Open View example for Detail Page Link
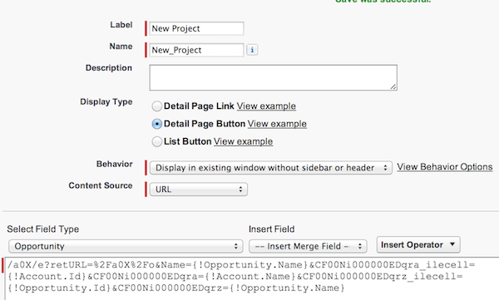 coord(266,106)
